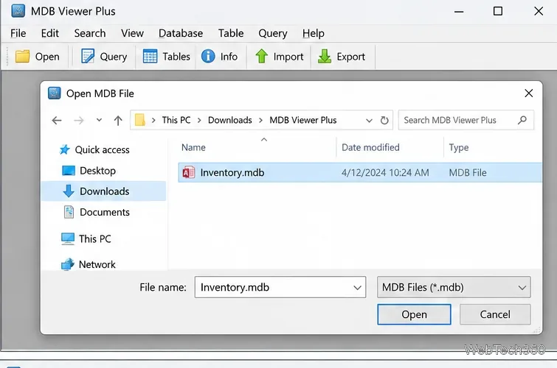This screenshot has width=557, height=368.
Task: Expand the File name combo box arrow
Action: pos(357,288)
